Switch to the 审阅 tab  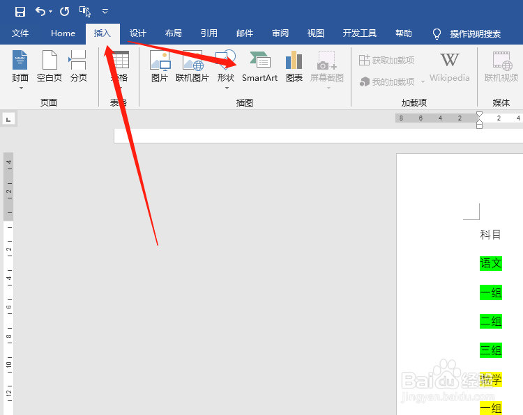pyautogui.click(x=280, y=33)
